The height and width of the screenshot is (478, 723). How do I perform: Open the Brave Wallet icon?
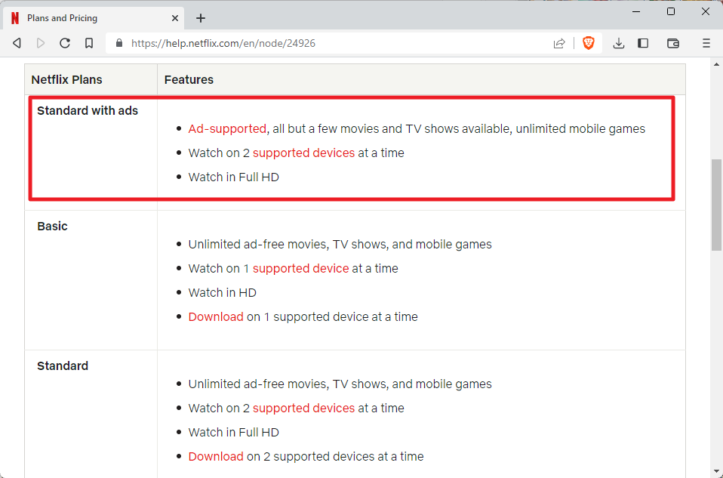pyautogui.click(x=673, y=44)
